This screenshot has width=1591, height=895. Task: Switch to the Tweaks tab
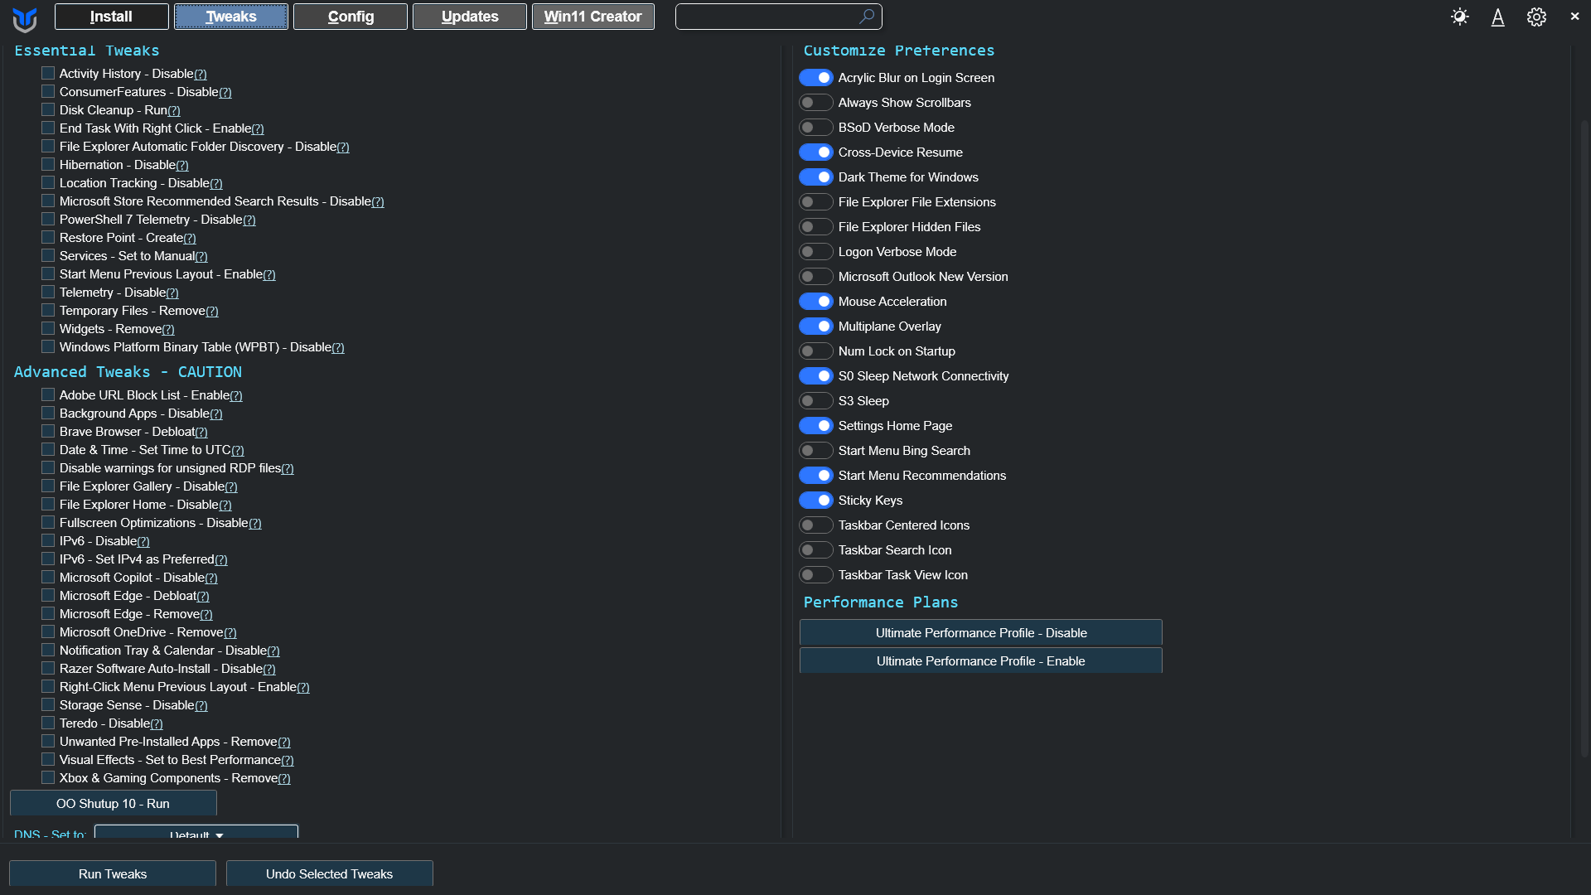click(231, 17)
